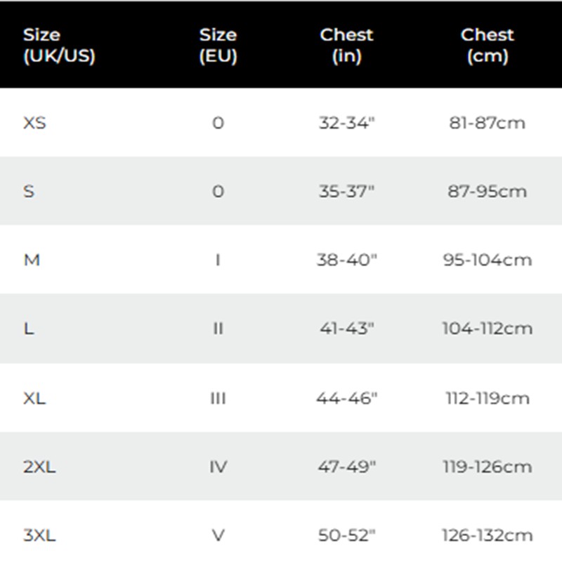Viewport: 562px width, 562px height.
Task: Select the 3XL size label
Action: (39, 535)
